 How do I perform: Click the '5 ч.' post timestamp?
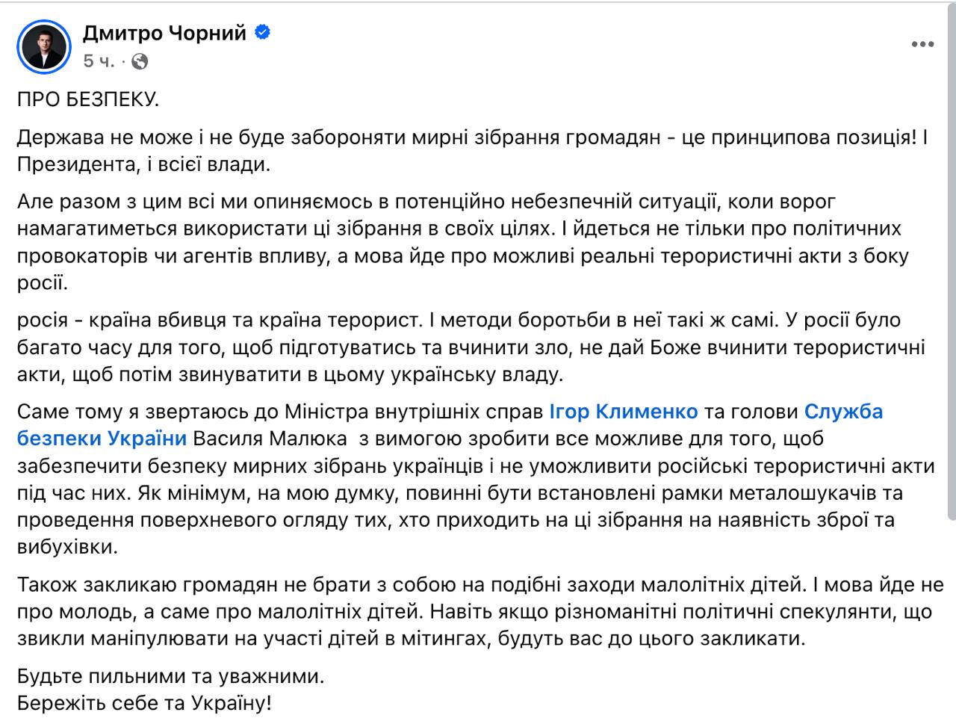[x=99, y=61]
